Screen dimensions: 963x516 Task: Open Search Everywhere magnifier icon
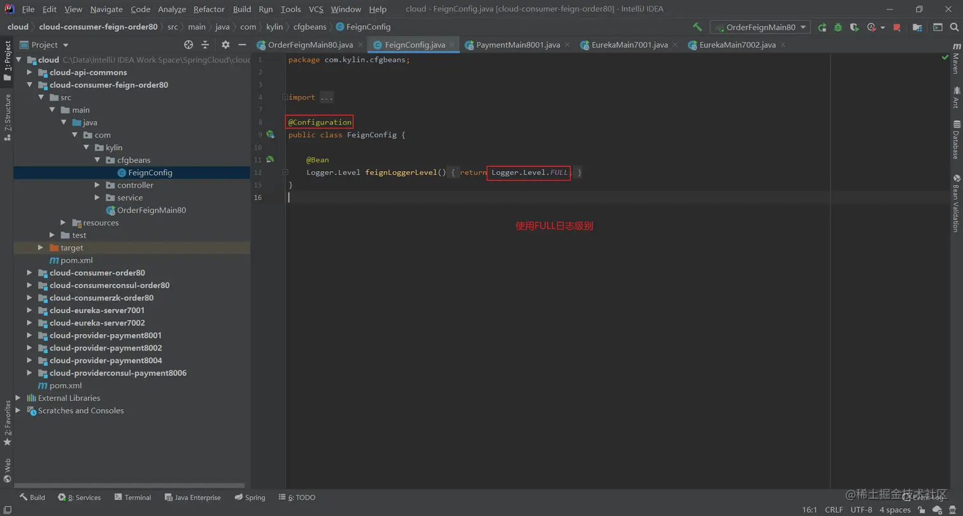[x=954, y=27]
